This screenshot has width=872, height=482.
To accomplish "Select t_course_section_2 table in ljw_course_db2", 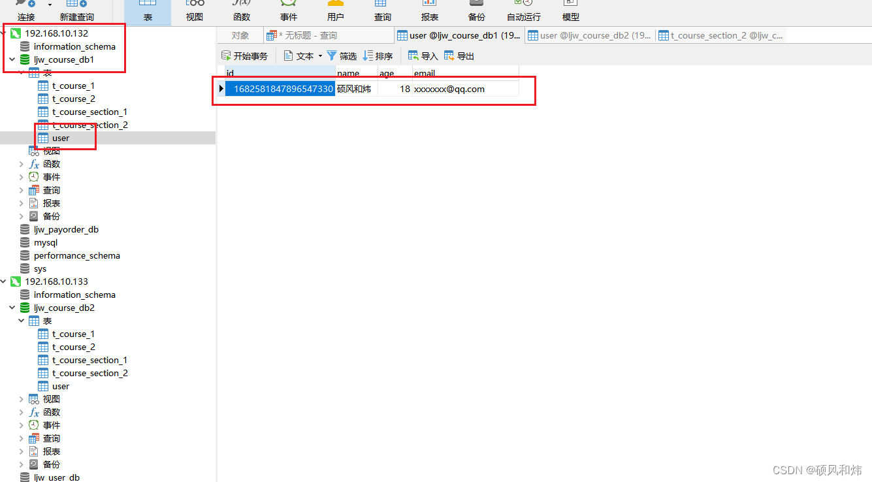I will 90,373.
